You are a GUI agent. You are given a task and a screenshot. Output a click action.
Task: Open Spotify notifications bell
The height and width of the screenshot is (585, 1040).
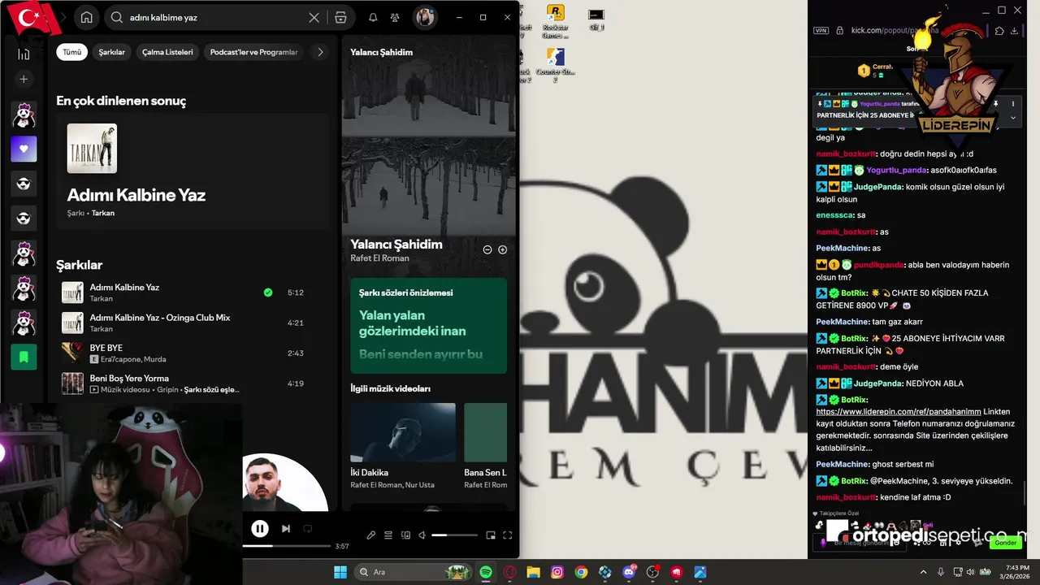(373, 17)
